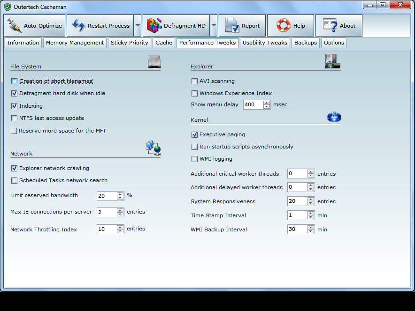Click the Show menu delay input field
Screen dimensions: 415x311
[254, 104]
